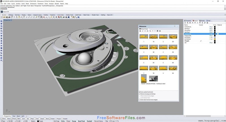Toggle Grid Snap in the status bar
The image size is (226, 122).
click(x=56, y=121)
